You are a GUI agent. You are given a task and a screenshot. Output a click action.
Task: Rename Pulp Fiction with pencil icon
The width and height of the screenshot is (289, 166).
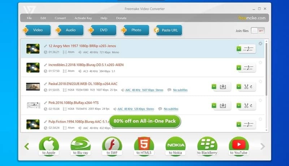pyautogui.click(x=46, y=122)
